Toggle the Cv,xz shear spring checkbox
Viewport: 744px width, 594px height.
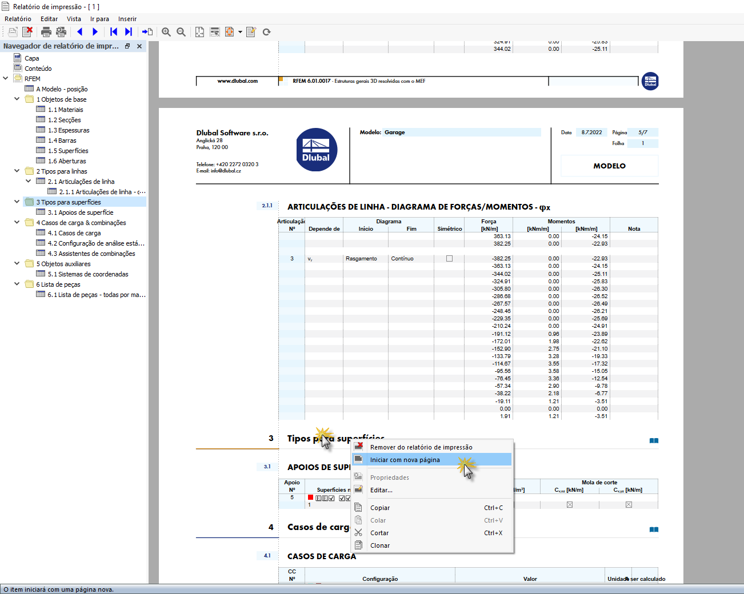(x=570, y=505)
